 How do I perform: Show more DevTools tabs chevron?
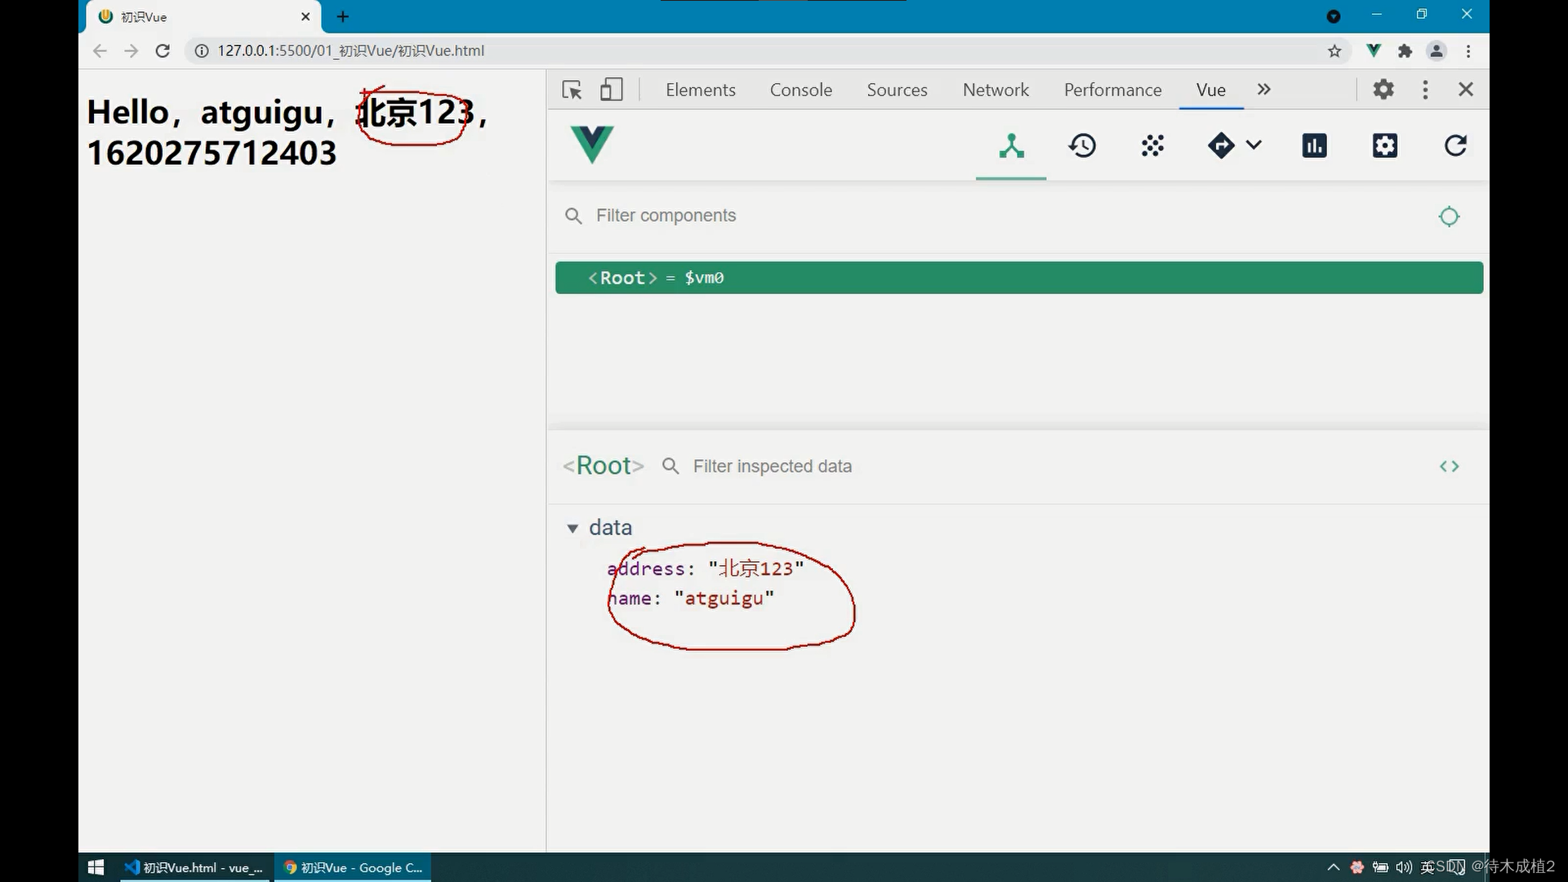tap(1263, 89)
